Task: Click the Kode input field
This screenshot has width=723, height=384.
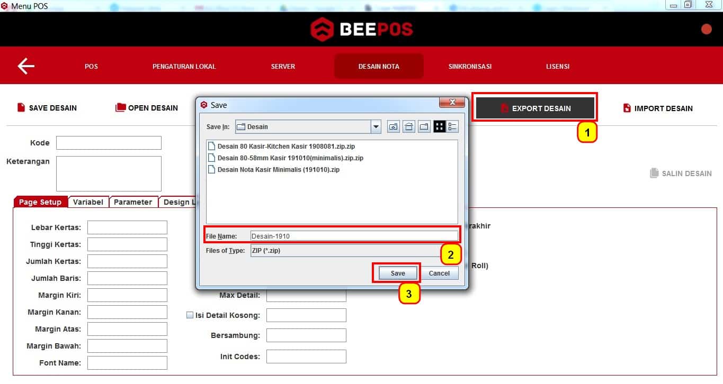Action: point(109,143)
